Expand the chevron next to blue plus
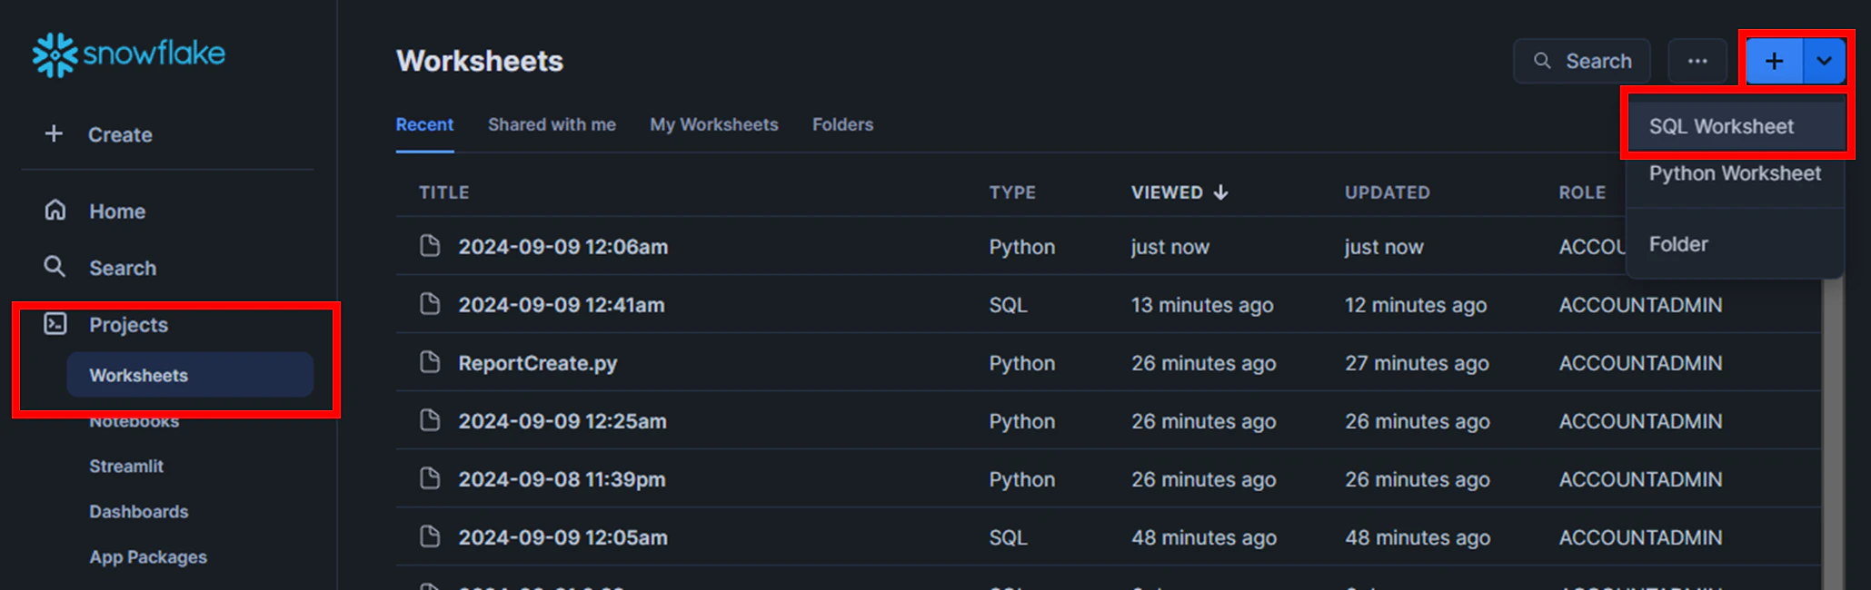 tap(1824, 61)
